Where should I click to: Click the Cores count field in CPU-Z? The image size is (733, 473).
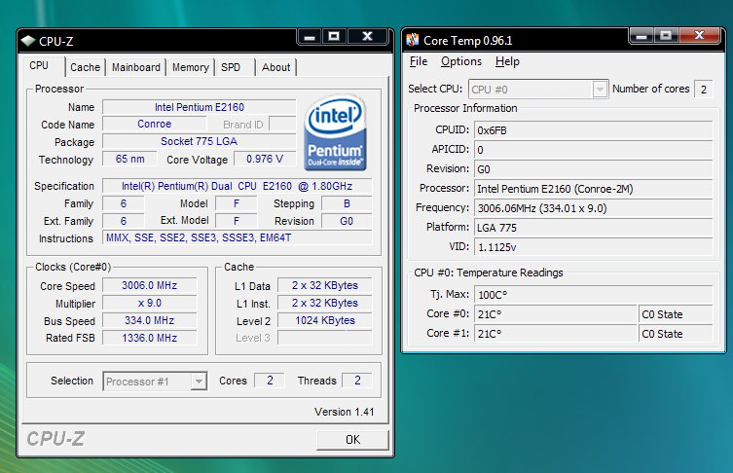point(270,381)
